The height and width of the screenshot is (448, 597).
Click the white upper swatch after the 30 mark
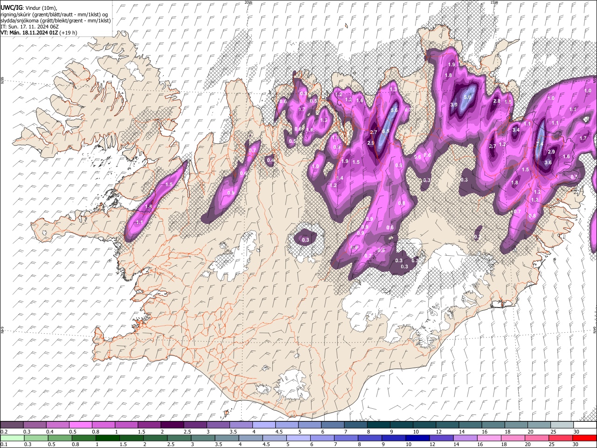585,425
